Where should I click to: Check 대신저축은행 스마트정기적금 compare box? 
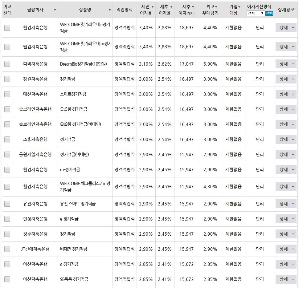pyautogui.click(x=7, y=94)
